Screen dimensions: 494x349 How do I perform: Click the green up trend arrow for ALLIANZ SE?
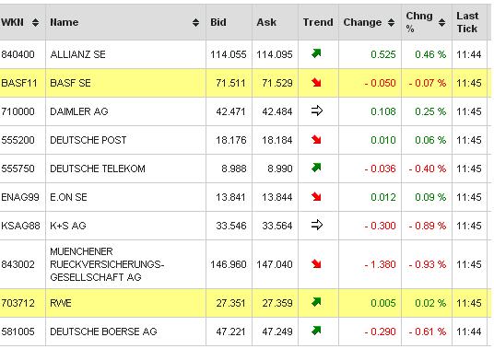point(316,53)
